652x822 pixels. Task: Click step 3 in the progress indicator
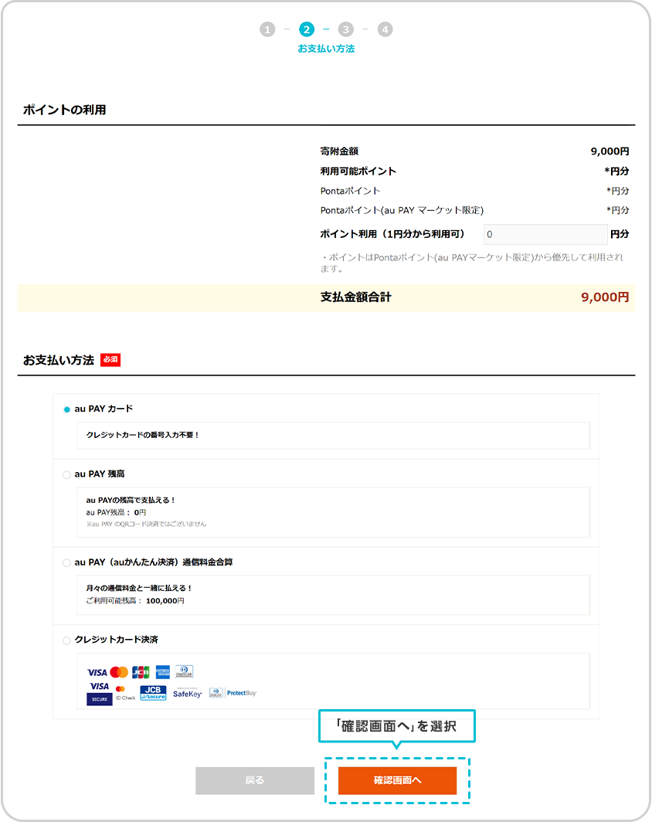(x=346, y=29)
